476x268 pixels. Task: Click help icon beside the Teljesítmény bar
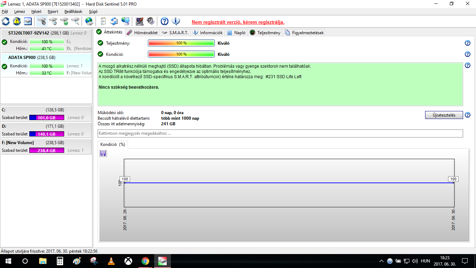point(468,43)
